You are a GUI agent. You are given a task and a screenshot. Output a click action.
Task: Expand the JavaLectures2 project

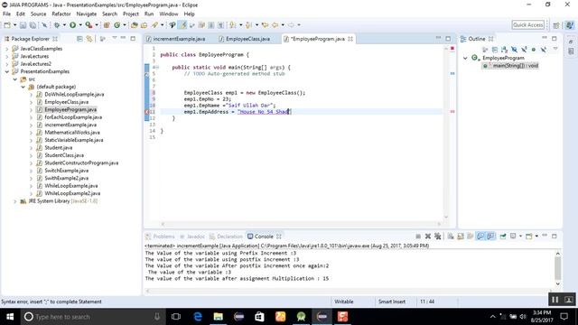[7, 64]
